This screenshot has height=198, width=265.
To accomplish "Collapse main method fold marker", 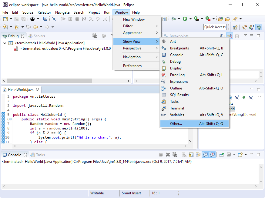I will tap(11, 119).
